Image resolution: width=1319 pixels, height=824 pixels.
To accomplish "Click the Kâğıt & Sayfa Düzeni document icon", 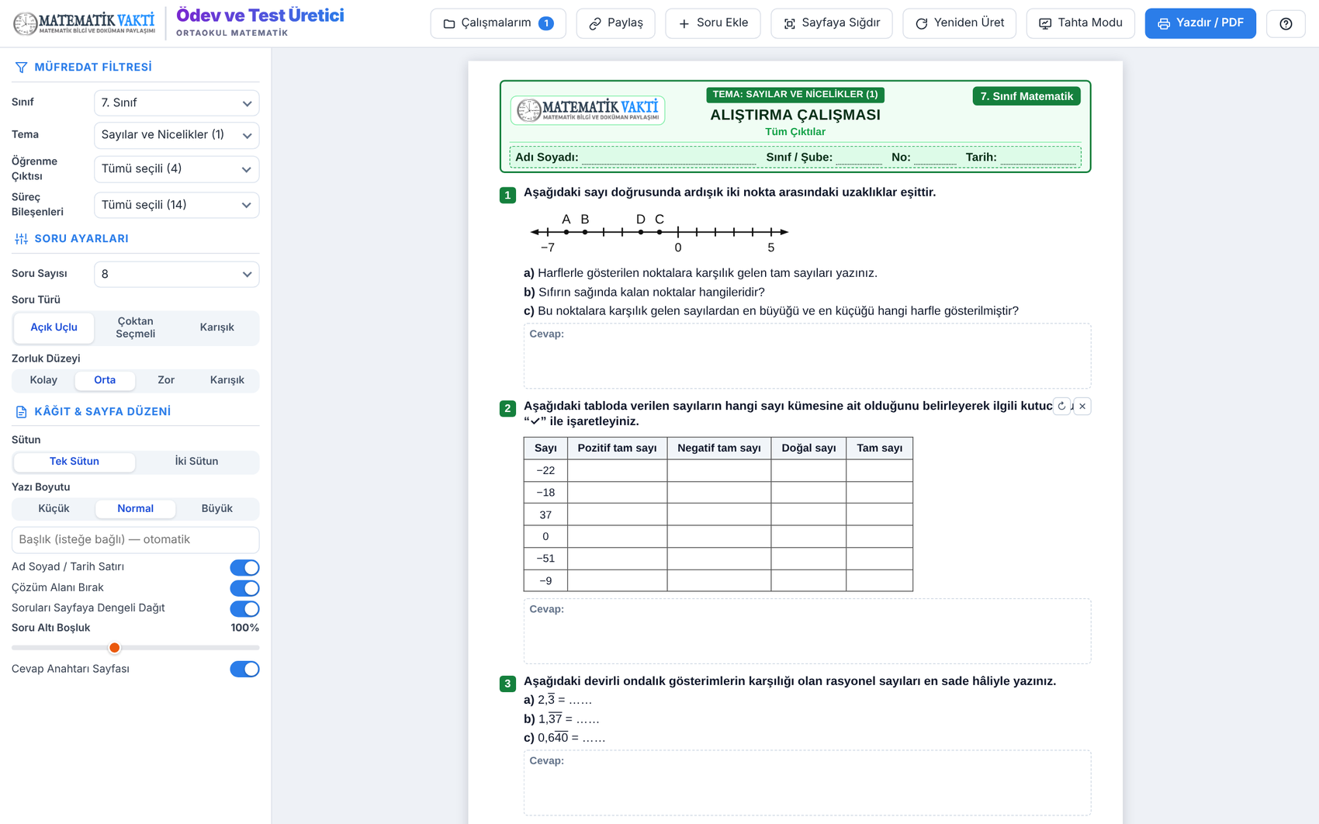I will pyautogui.click(x=21, y=412).
